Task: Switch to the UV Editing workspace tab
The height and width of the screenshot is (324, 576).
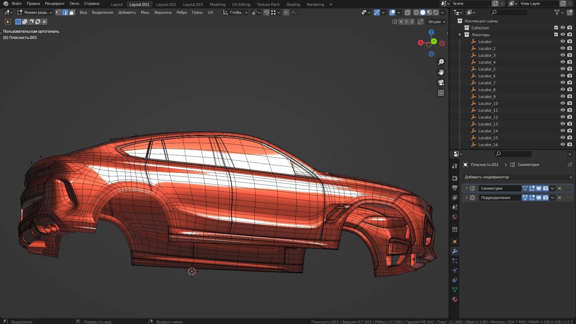Action: point(241,4)
